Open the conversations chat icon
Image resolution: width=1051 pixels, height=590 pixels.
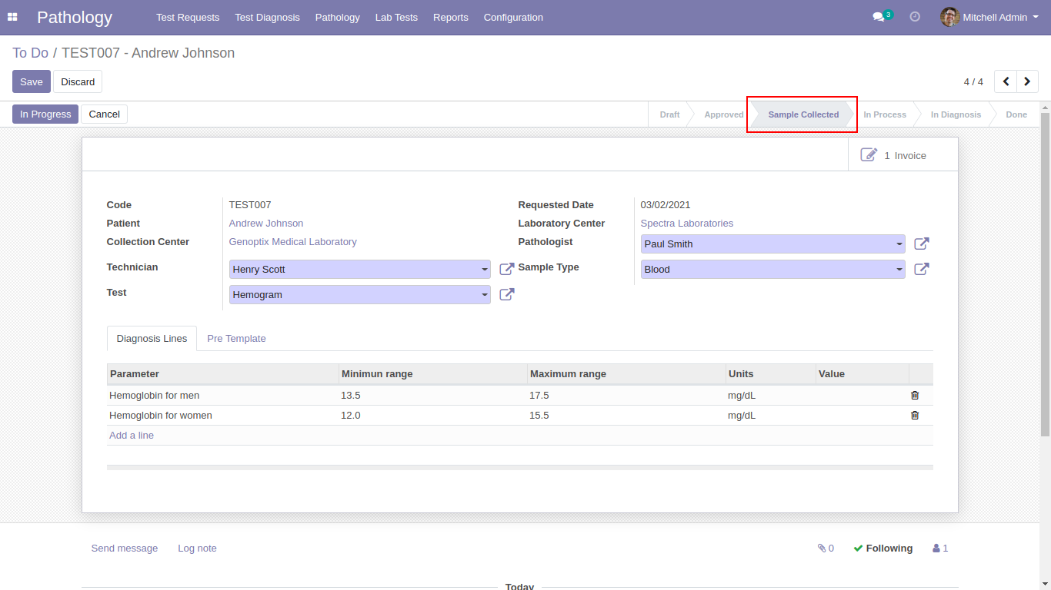(x=879, y=17)
